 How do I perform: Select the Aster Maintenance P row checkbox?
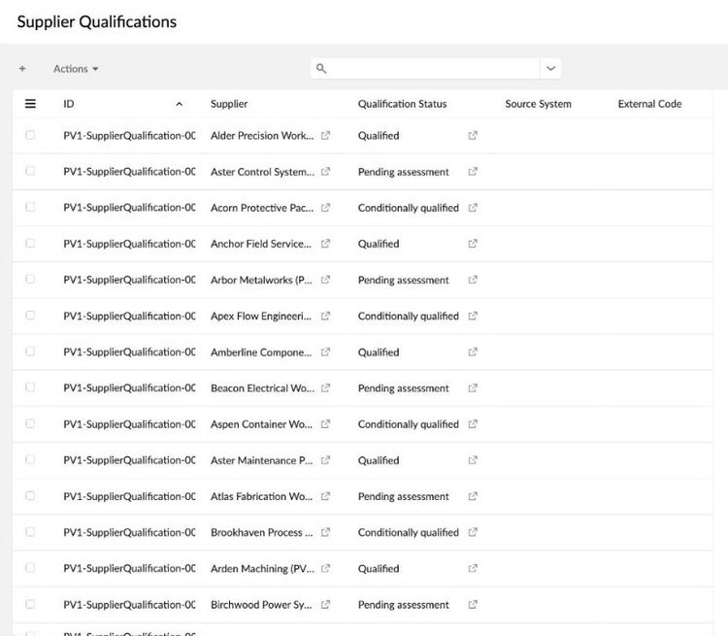[30, 459]
